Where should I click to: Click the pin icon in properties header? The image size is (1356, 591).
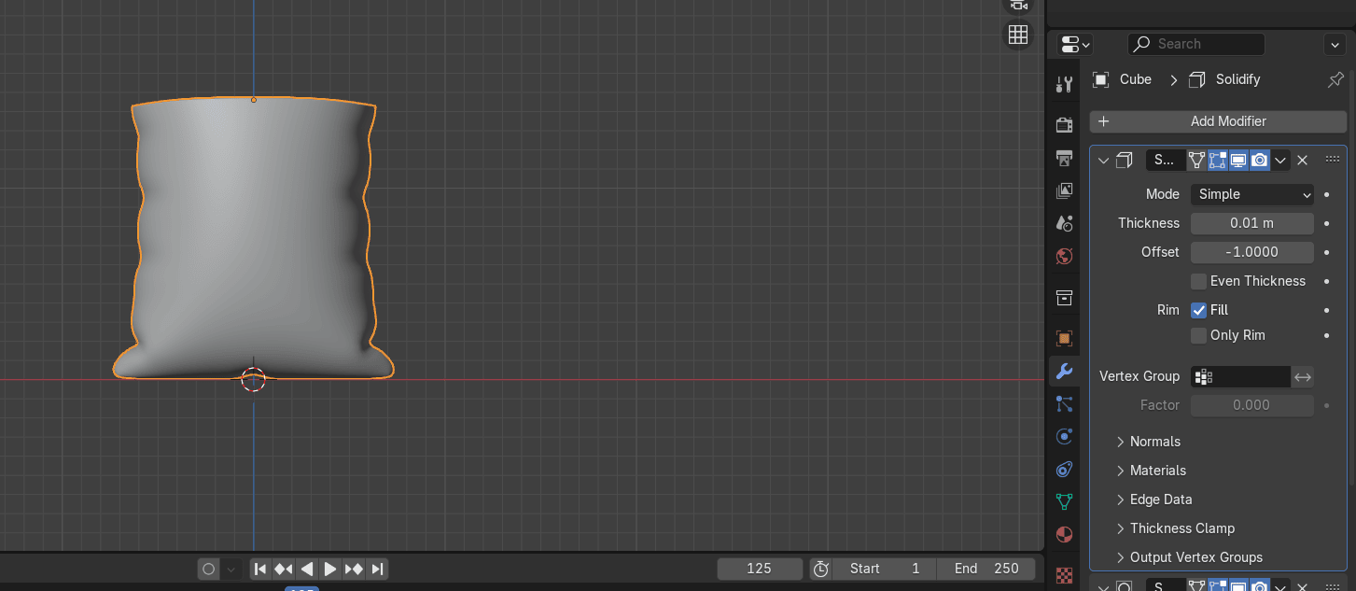point(1335,79)
